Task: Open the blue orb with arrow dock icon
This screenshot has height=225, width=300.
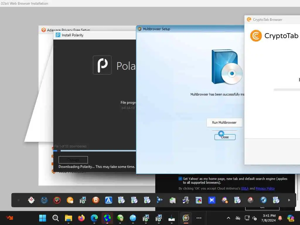Action: tap(160, 200)
